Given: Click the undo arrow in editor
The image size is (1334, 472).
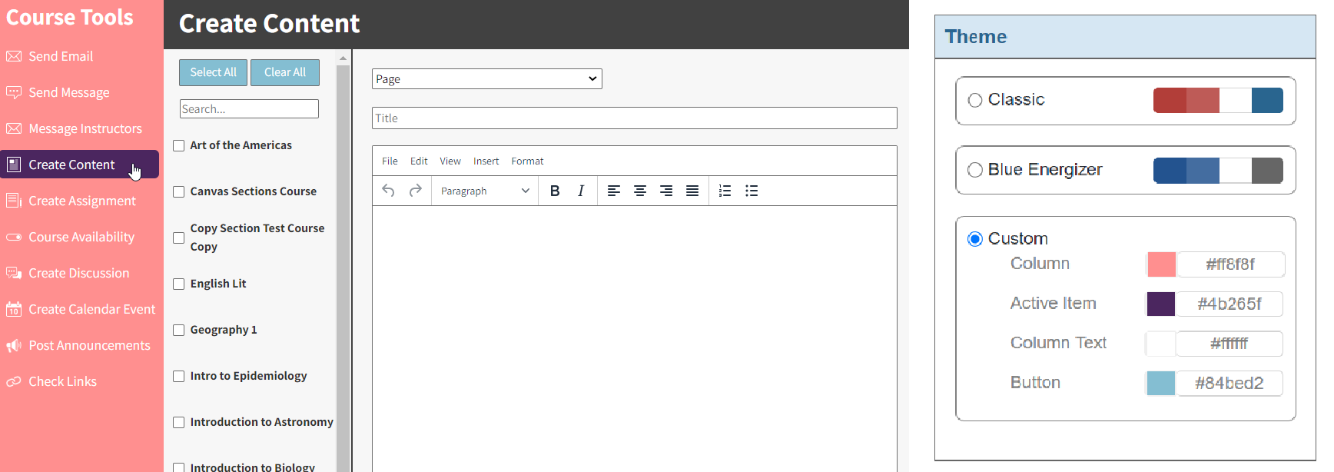Looking at the screenshot, I should pos(389,191).
